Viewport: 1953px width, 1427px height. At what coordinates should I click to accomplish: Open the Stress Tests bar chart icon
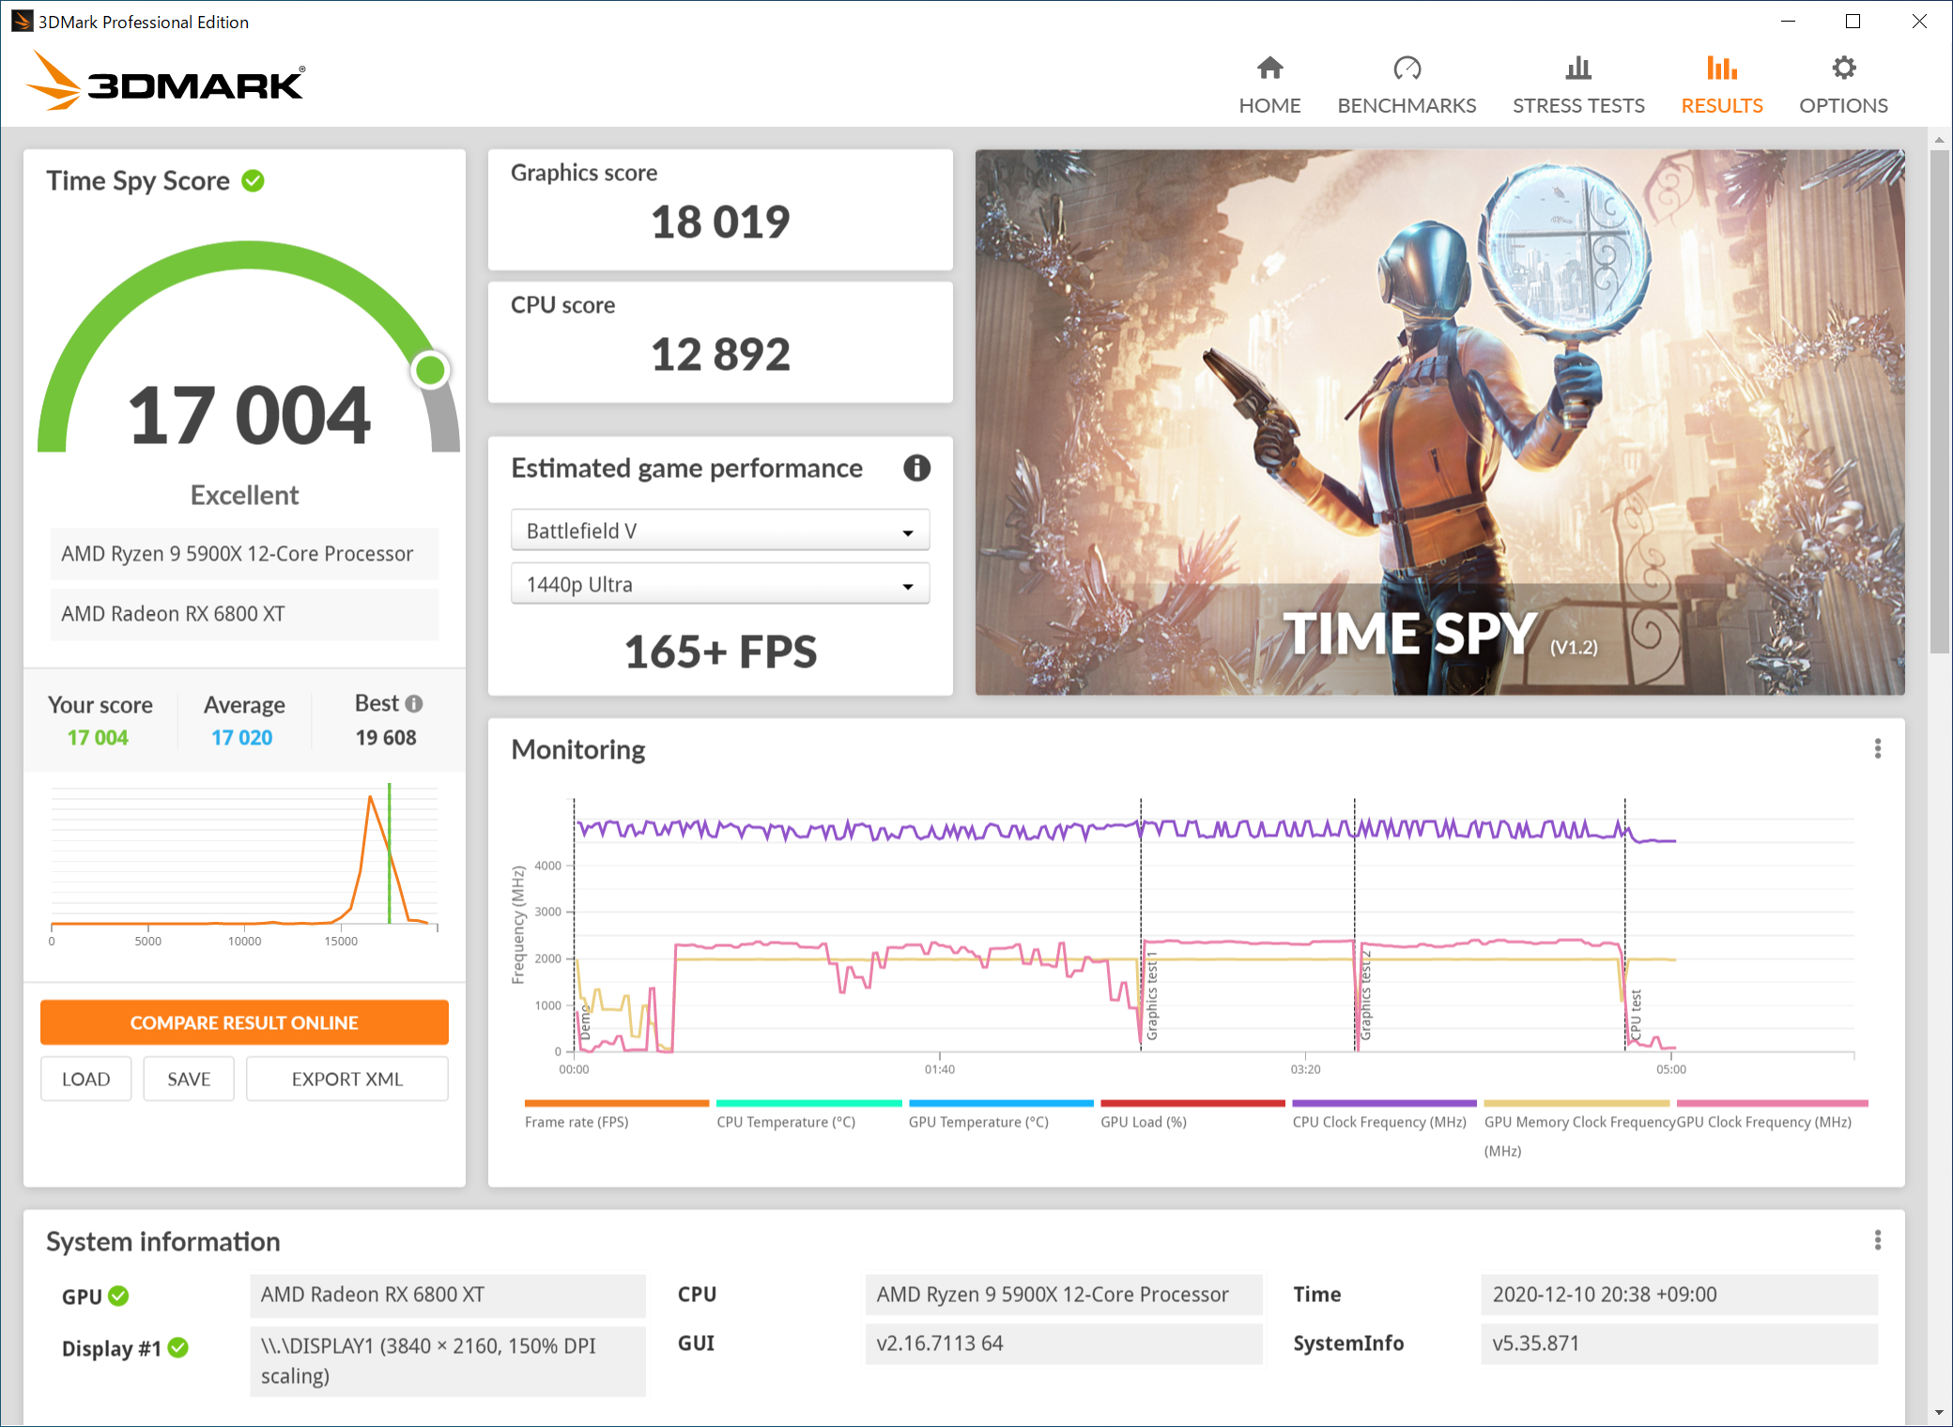pyautogui.click(x=1578, y=69)
